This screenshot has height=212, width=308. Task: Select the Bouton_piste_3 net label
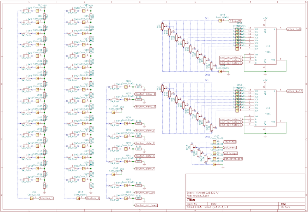point(145,155)
